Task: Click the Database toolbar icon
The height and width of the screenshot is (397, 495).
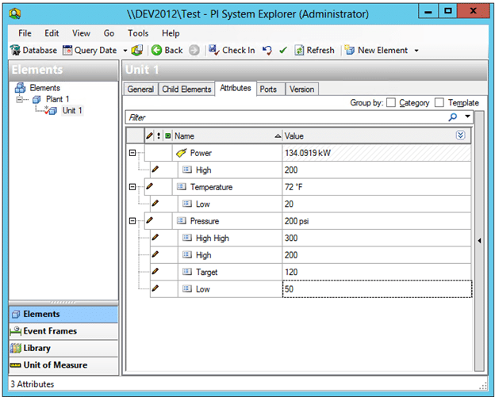Action: tap(15, 50)
